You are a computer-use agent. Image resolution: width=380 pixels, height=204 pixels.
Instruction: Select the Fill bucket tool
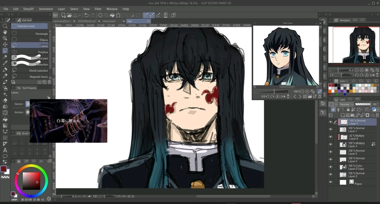pos(5,119)
